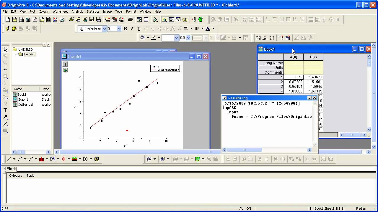378x212 pixels.
Task: Click the green Contour plot icon
Action: coord(198,159)
